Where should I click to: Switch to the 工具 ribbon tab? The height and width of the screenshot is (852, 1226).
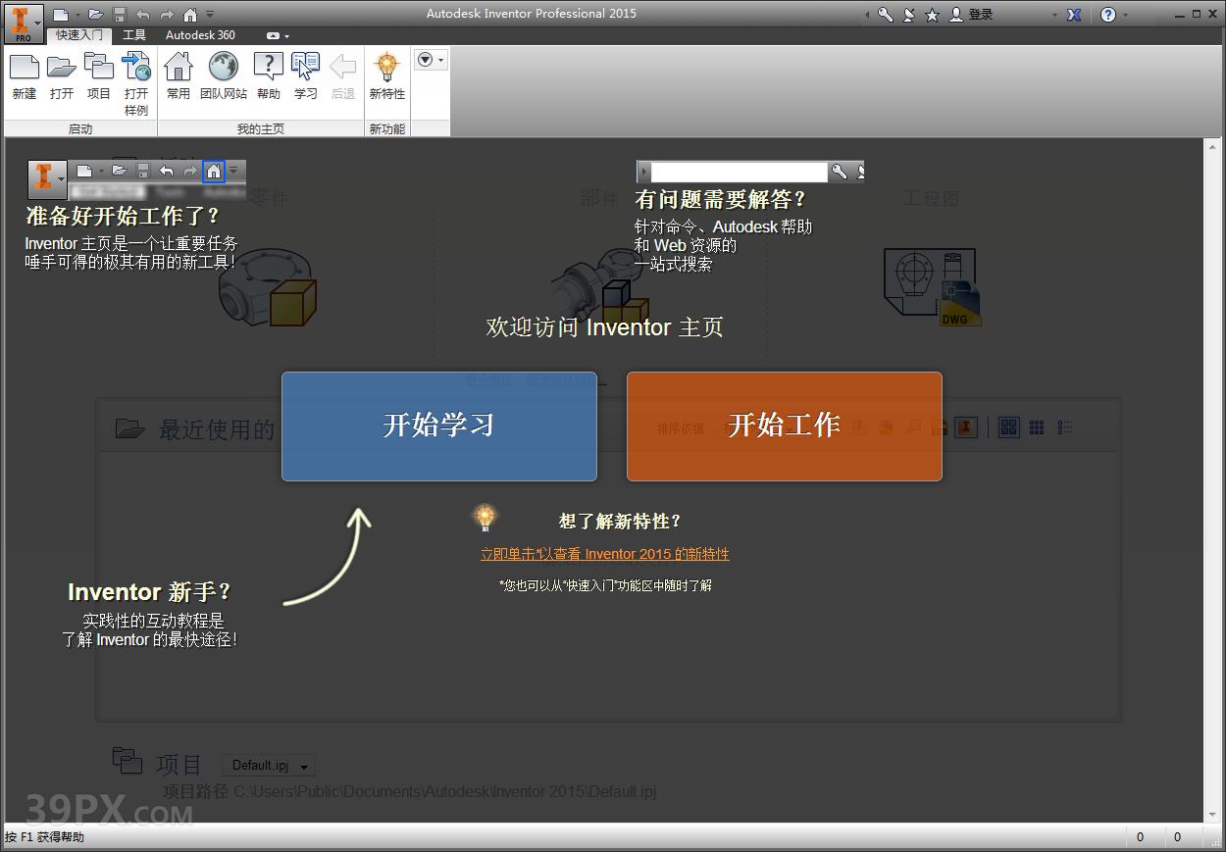tap(134, 35)
